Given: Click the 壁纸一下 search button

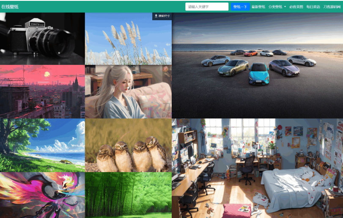Looking at the screenshot, I should 240,7.
